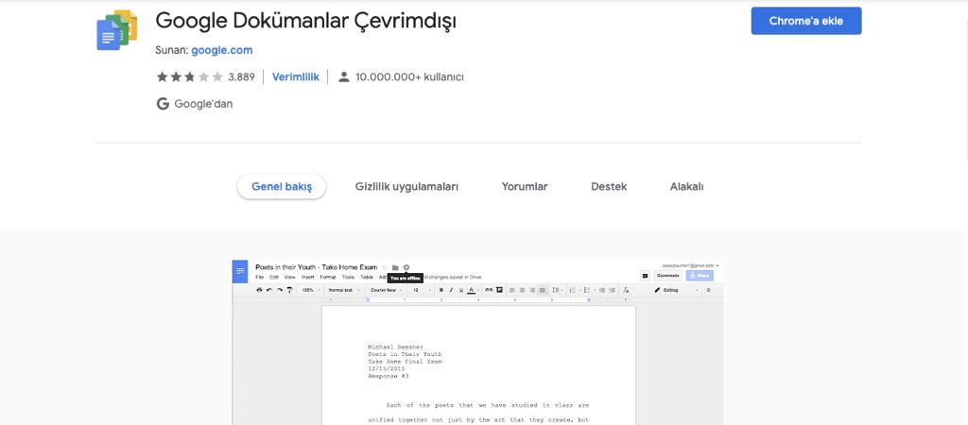
Task: Open the 100% zoom dropdown
Action: (310, 290)
